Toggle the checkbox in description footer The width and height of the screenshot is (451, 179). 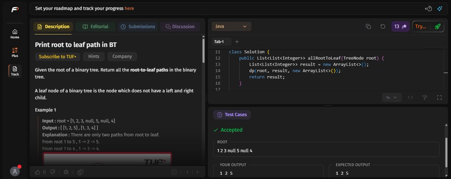[x=174, y=172]
